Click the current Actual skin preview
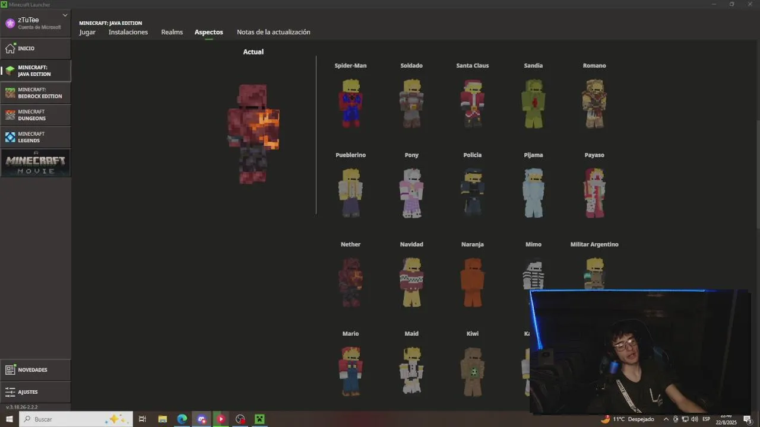Viewport: 760px width, 427px height. pyautogui.click(x=254, y=133)
